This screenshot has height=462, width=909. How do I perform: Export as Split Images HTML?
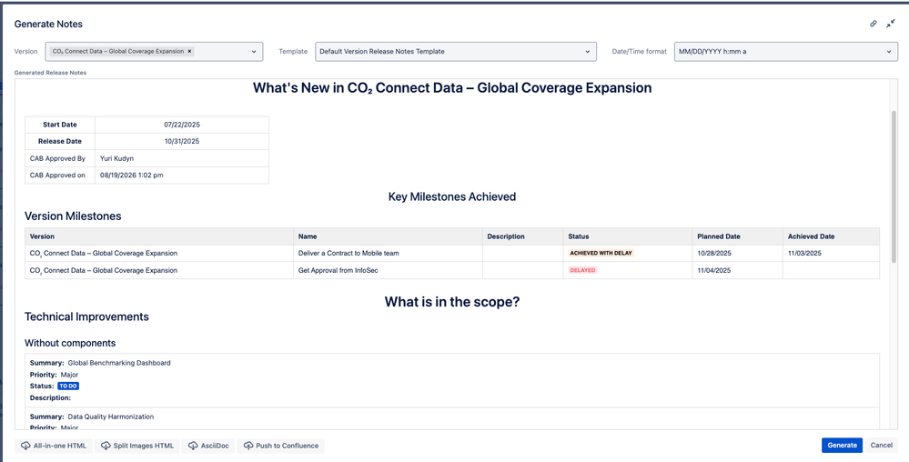136,446
